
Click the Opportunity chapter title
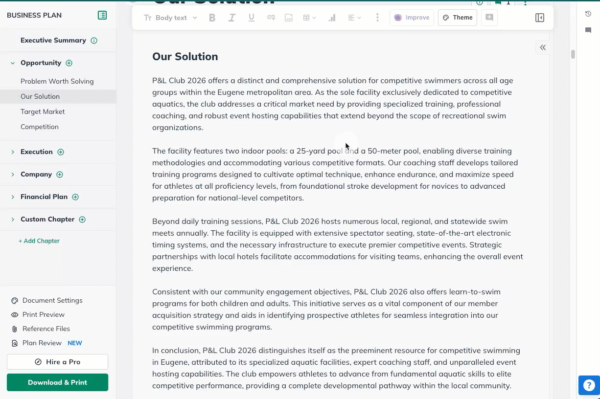[x=41, y=63]
